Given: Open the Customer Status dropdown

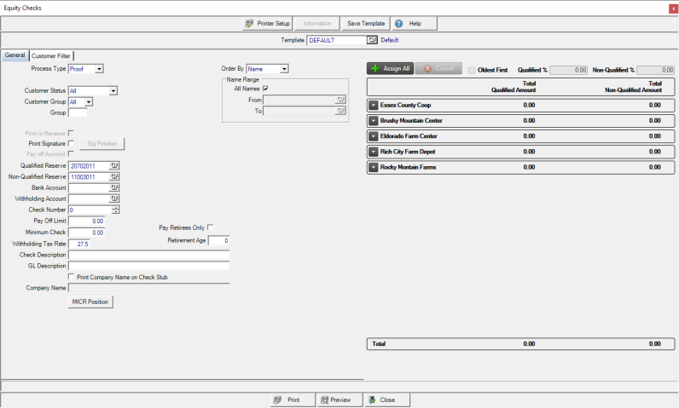Looking at the screenshot, I should pos(113,90).
